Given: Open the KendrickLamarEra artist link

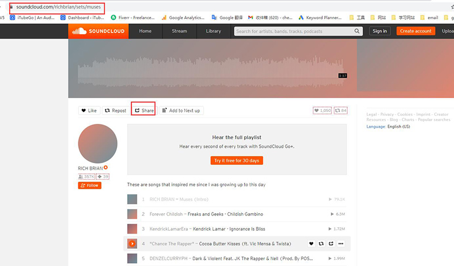Looking at the screenshot, I should [169, 229].
